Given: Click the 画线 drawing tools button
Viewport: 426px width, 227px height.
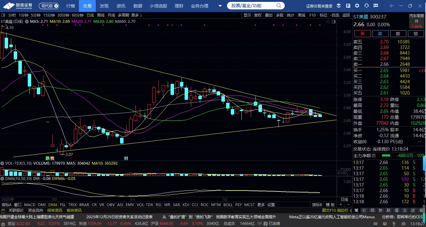Looking at the screenshot, I should pos(302,15).
